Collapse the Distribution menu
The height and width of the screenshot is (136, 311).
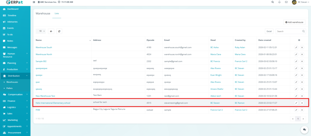click(15, 76)
